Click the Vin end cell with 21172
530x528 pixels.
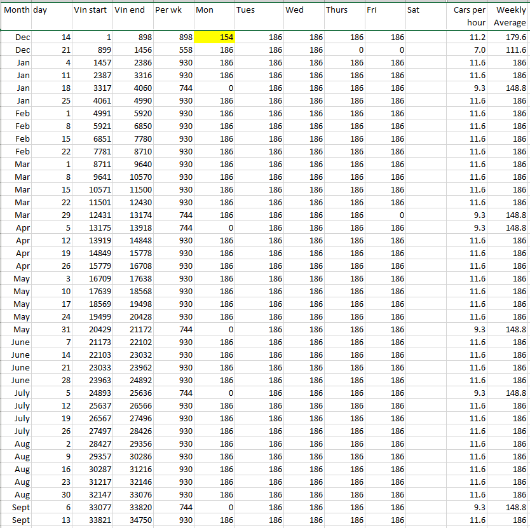(133, 330)
